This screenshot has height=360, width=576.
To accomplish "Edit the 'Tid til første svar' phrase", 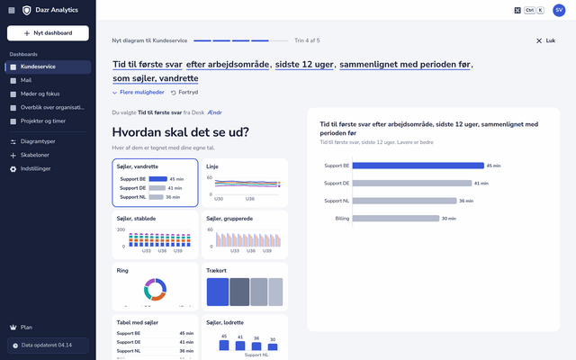I will pyautogui.click(x=148, y=65).
